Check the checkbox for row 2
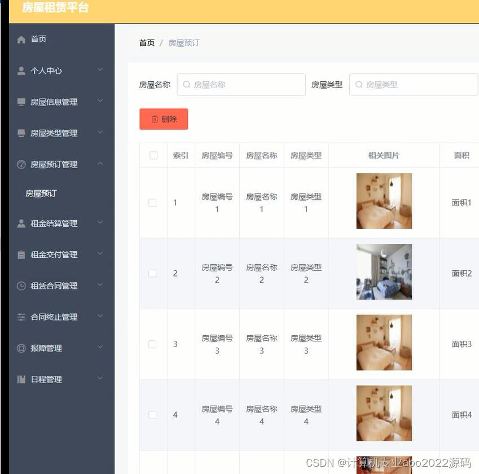This screenshot has height=474, width=479. (152, 273)
